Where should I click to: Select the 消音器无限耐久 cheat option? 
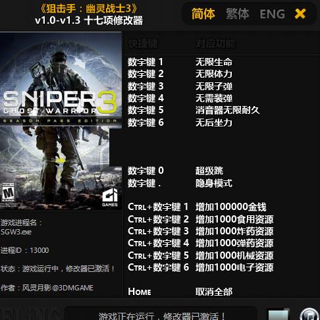pyautogui.click(x=228, y=110)
